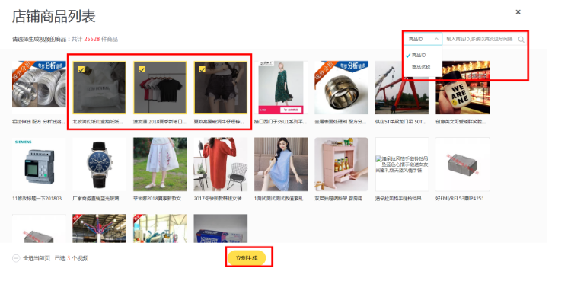
Task: Select the metal bearing ring thumbnail
Action: click(341, 88)
